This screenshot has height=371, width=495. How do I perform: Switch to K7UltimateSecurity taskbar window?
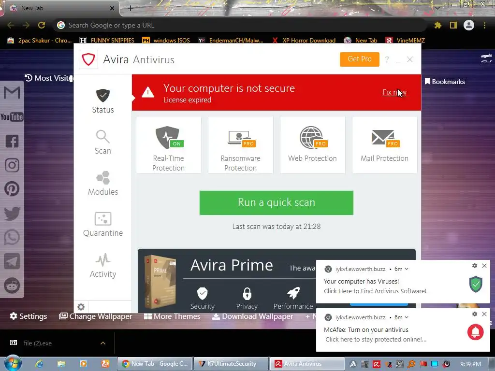[231, 364]
